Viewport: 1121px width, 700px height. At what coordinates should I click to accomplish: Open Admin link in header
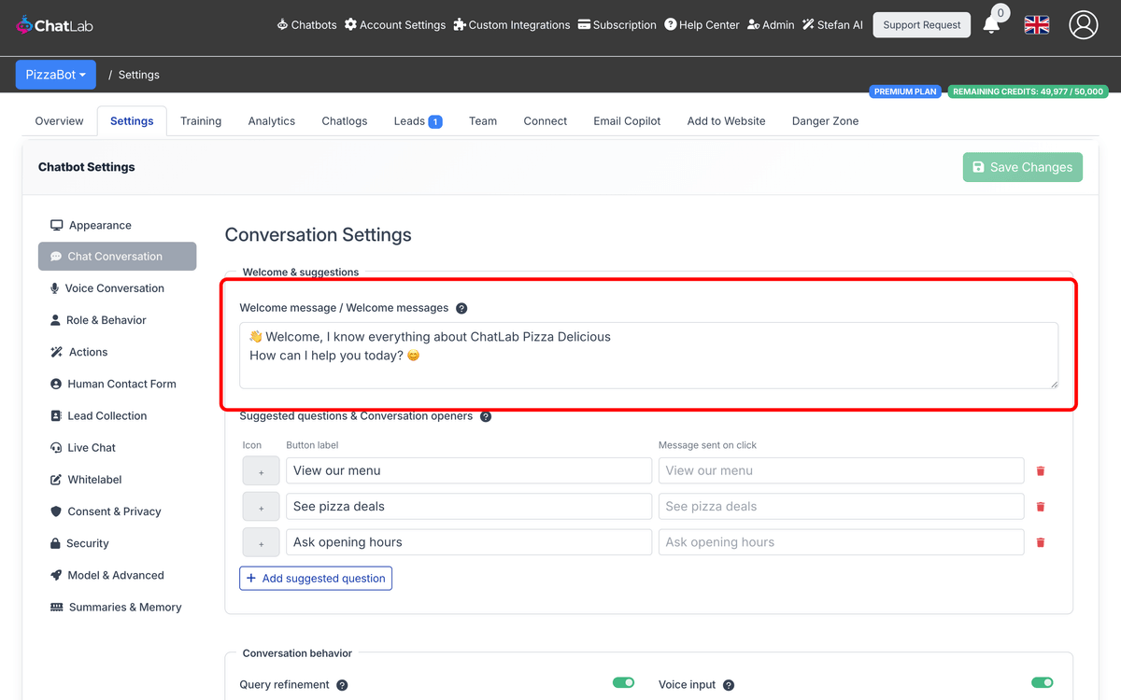(771, 25)
